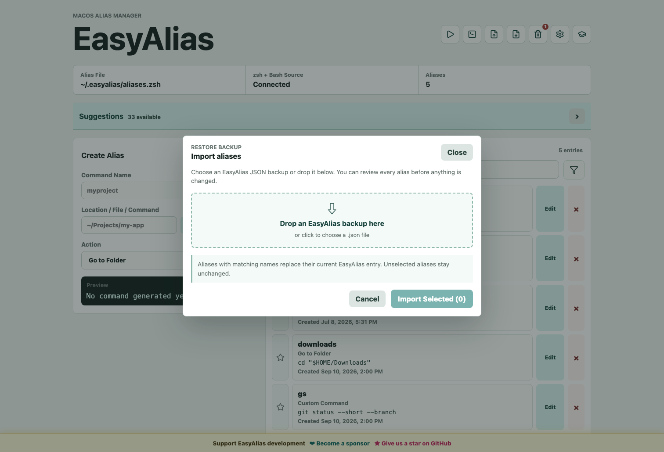Click the file download arrow import icon
Image resolution: width=664 pixels, height=452 pixels.
[516, 34]
